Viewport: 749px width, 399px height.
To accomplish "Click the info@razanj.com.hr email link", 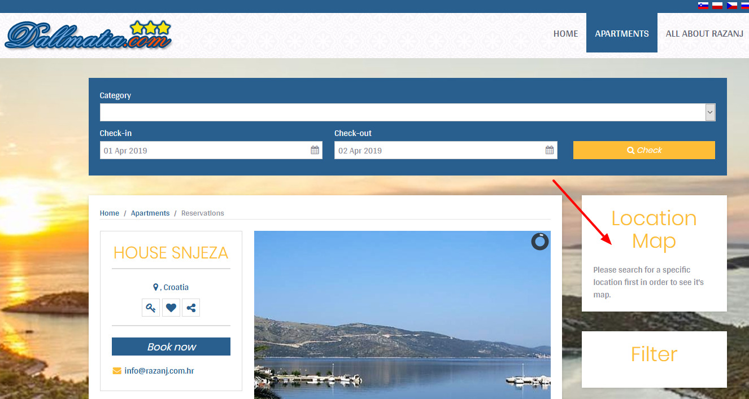I will (x=159, y=371).
